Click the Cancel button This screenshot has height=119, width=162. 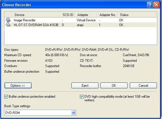point(143,86)
